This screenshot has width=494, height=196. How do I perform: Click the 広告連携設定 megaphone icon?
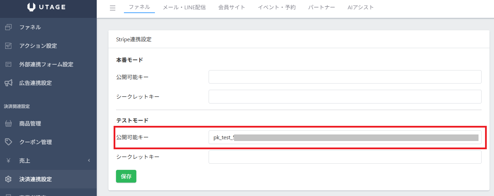tap(9, 83)
